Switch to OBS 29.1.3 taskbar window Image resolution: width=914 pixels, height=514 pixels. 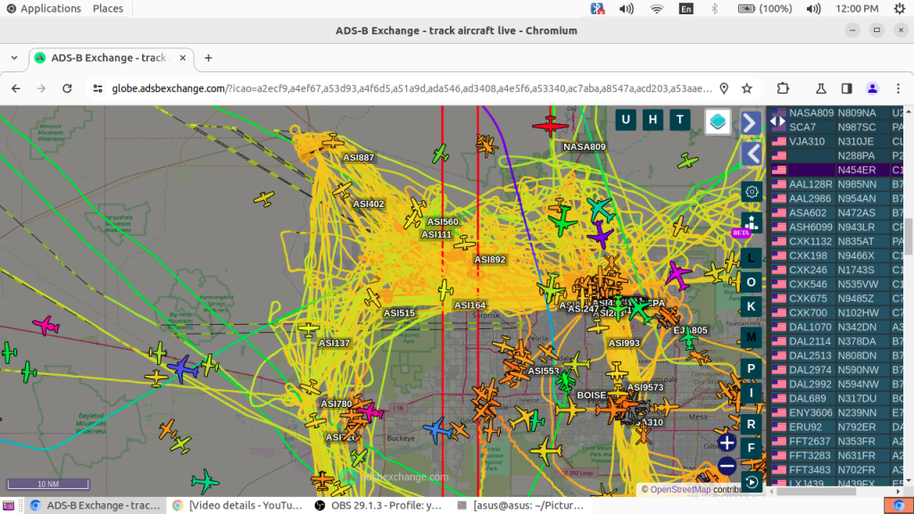pyautogui.click(x=379, y=505)
